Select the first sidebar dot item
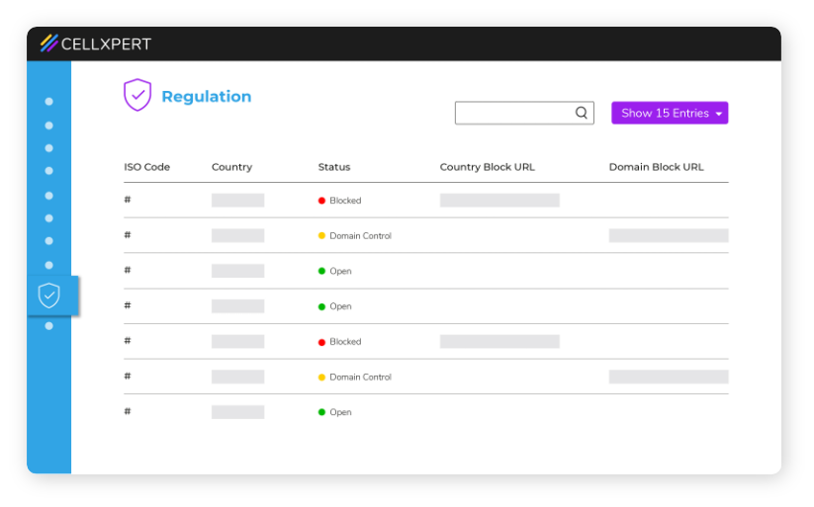The width and height of the screenshot is (814, 507). click(48, 102)
